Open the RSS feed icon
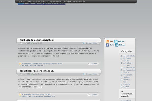 point(107,42)
